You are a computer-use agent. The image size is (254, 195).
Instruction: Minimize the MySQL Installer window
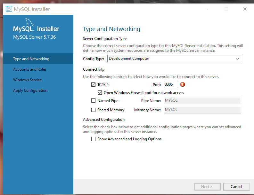coord(209,9)
